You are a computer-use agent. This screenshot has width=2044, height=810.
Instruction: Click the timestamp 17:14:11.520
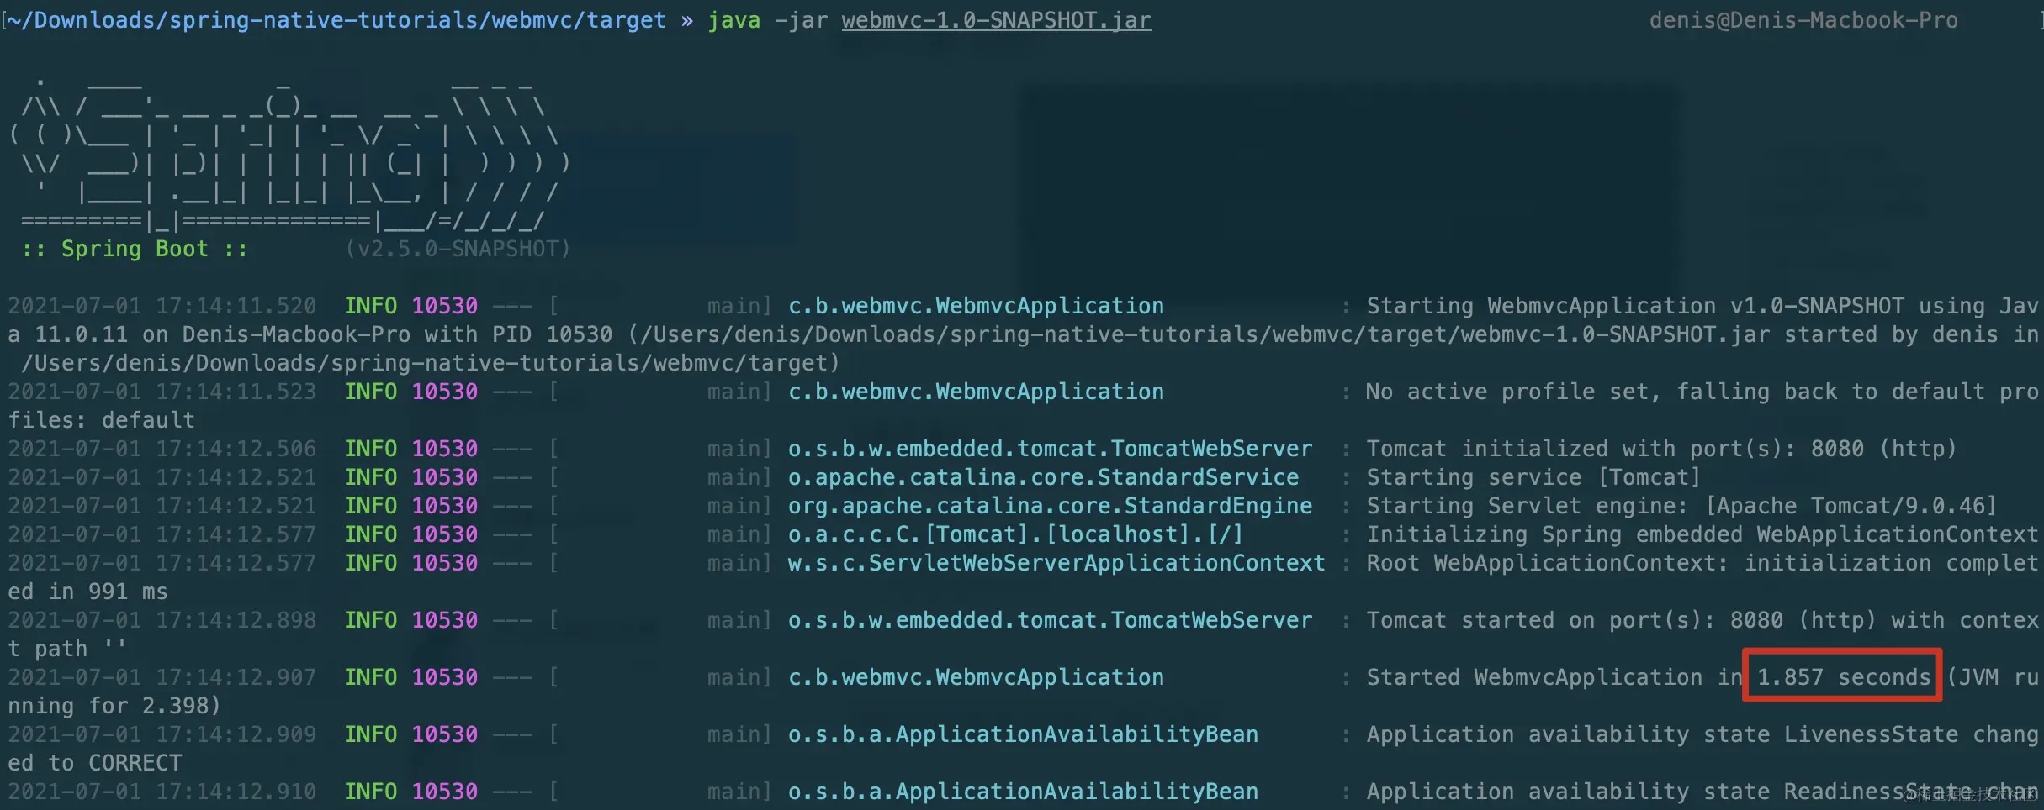236,306
